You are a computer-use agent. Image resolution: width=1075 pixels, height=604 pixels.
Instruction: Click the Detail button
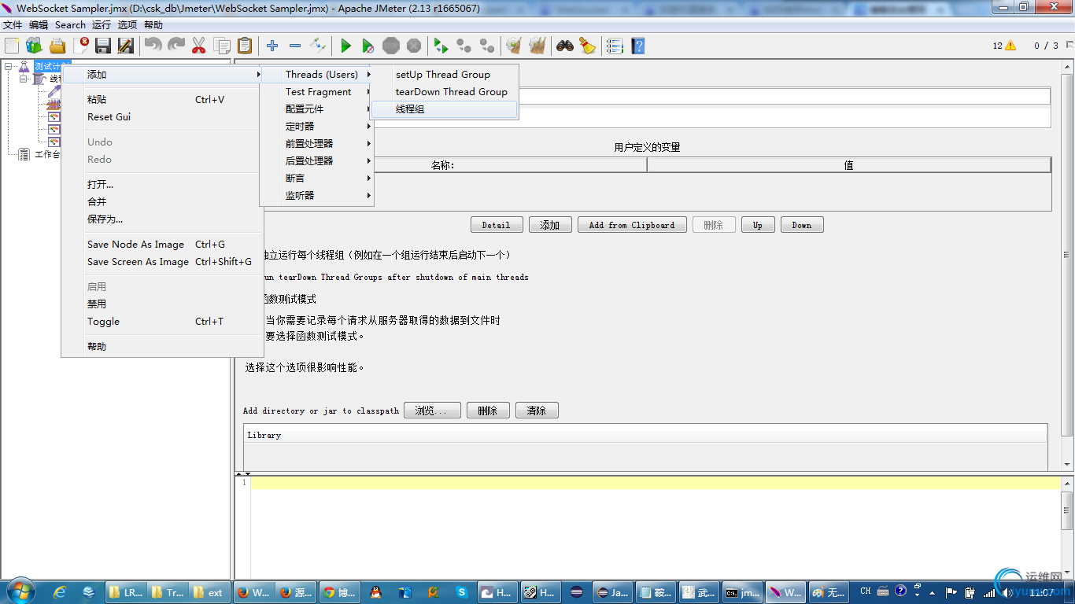point(497,225)
